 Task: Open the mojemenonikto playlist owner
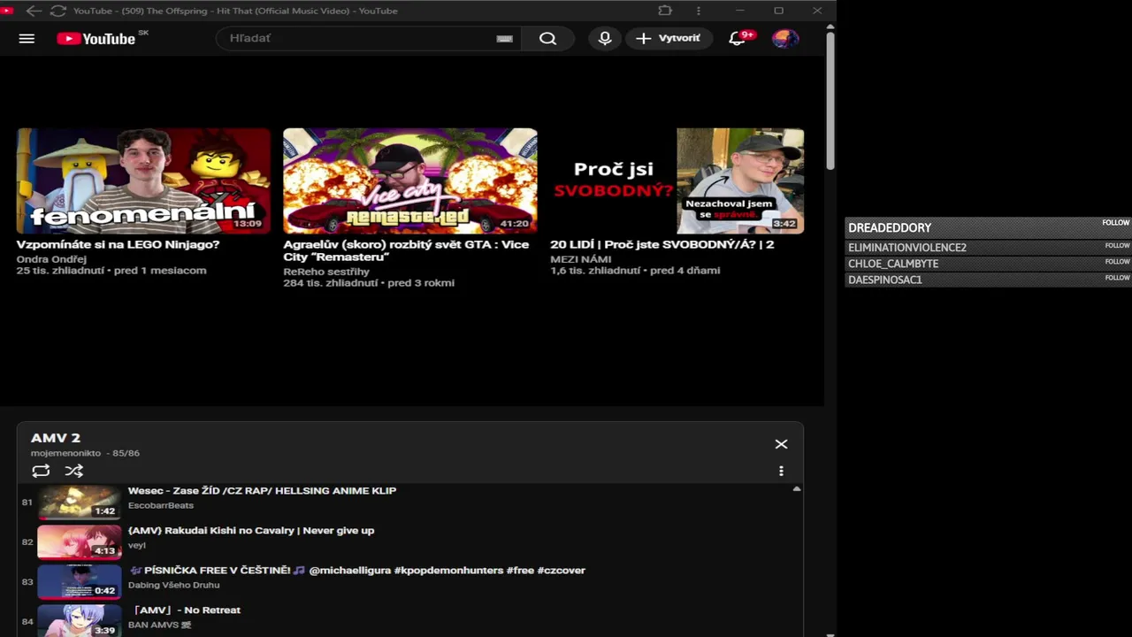coord(65,453)
